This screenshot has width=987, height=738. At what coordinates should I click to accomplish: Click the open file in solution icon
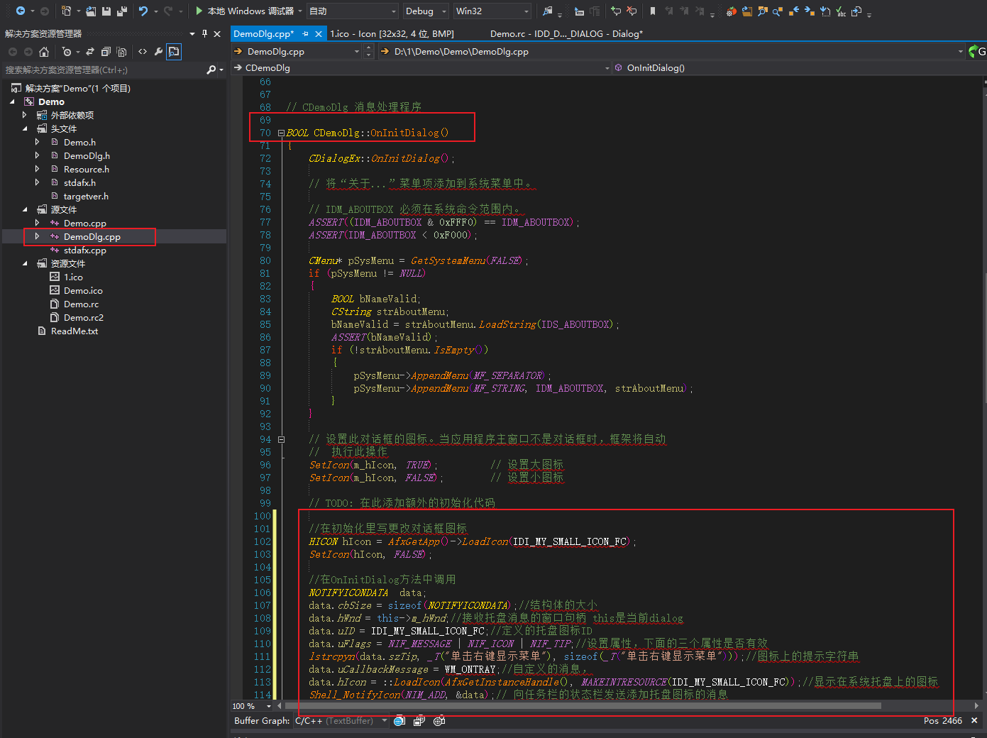click(747, 11)
